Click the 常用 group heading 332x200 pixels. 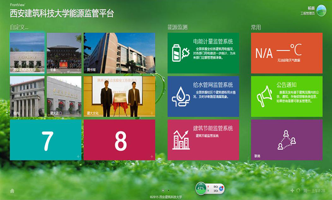click(256, 27)
